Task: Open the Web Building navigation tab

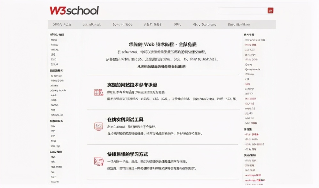Action: pyautogui.click(x=239, y=24)
